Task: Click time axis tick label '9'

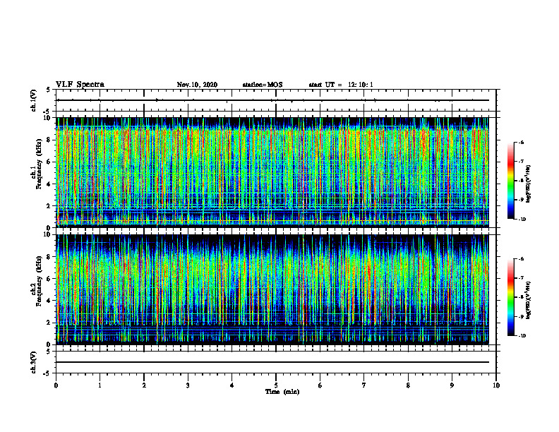Action: 452,385
